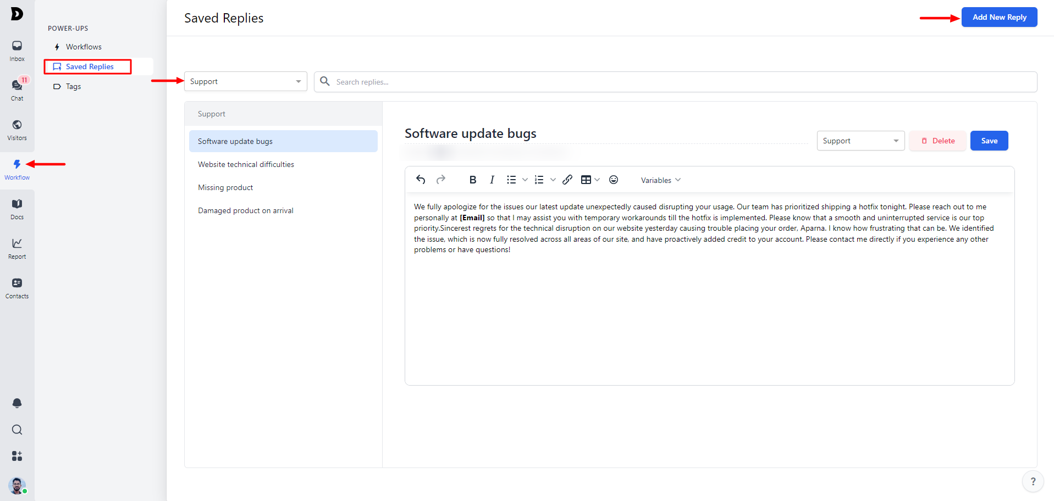Open the Chat section with notifications

point(17,89)
